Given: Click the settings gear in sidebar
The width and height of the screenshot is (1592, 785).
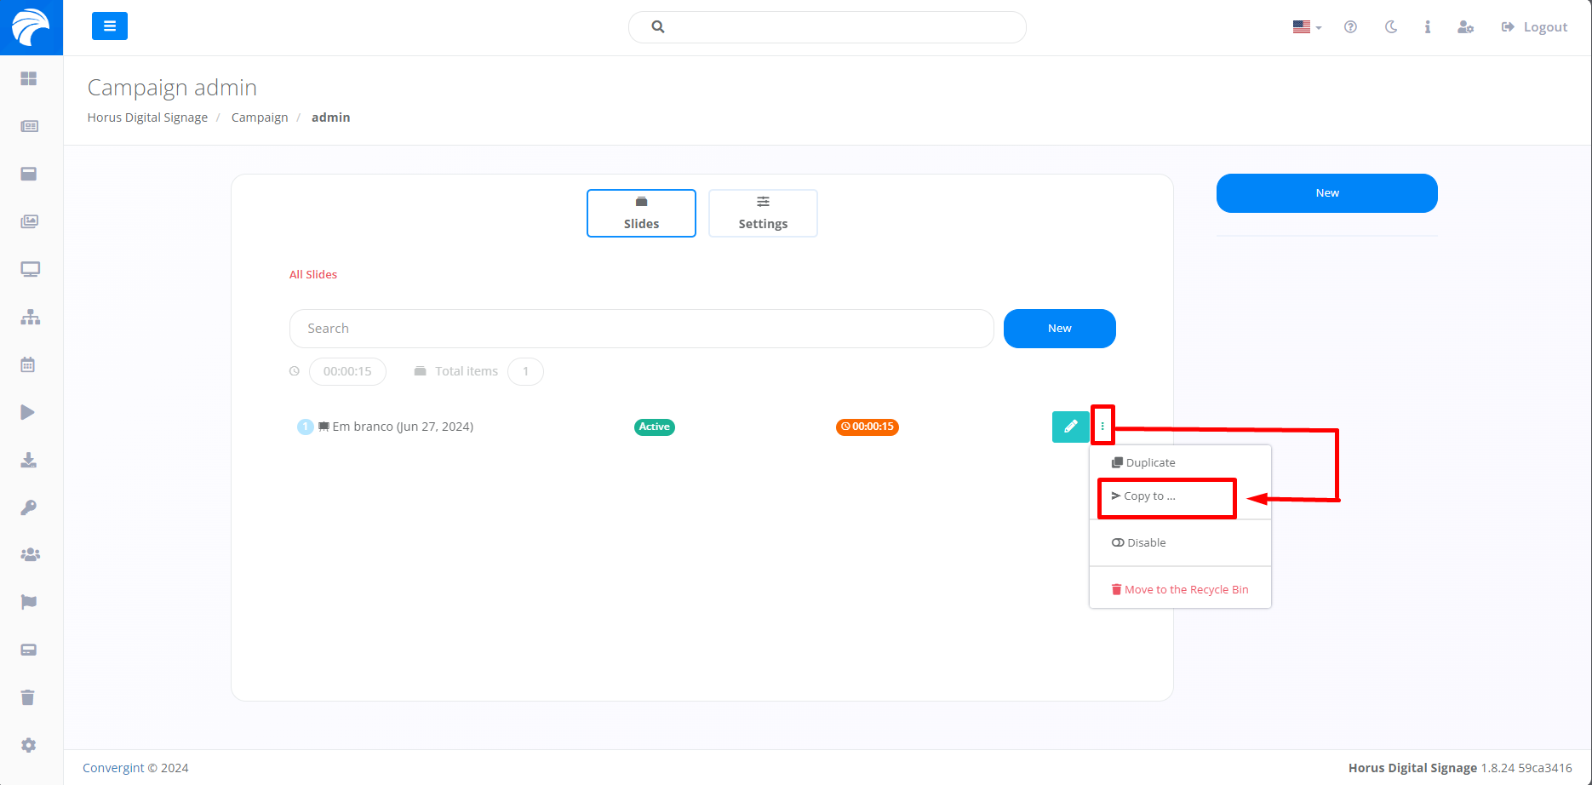Looking at the screenshot, I should (28, 745).
